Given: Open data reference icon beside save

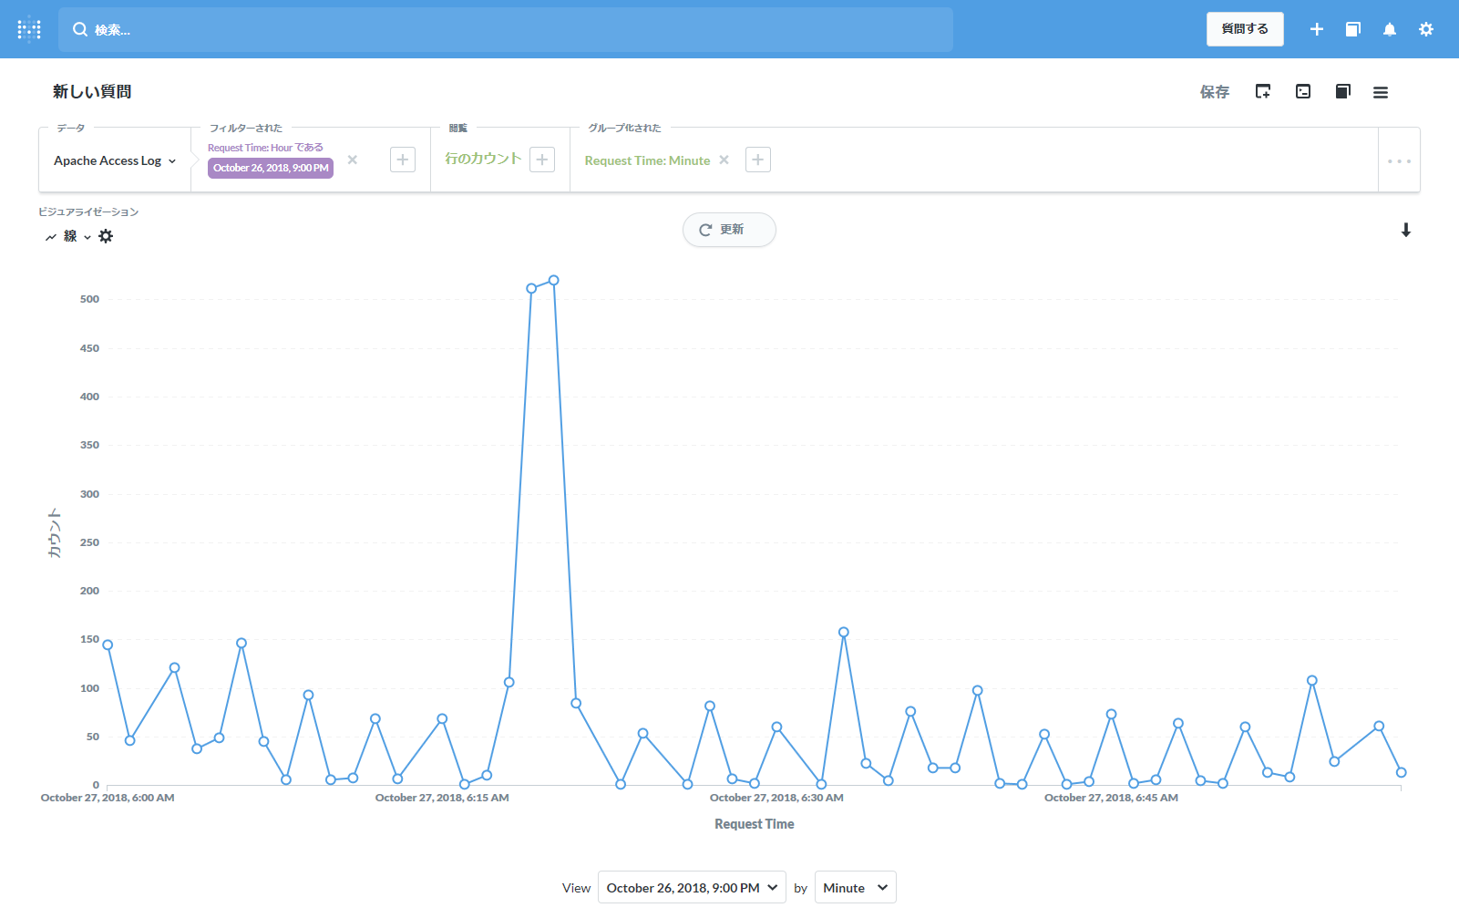Looking at the screenshot, I should point(1342,91).
